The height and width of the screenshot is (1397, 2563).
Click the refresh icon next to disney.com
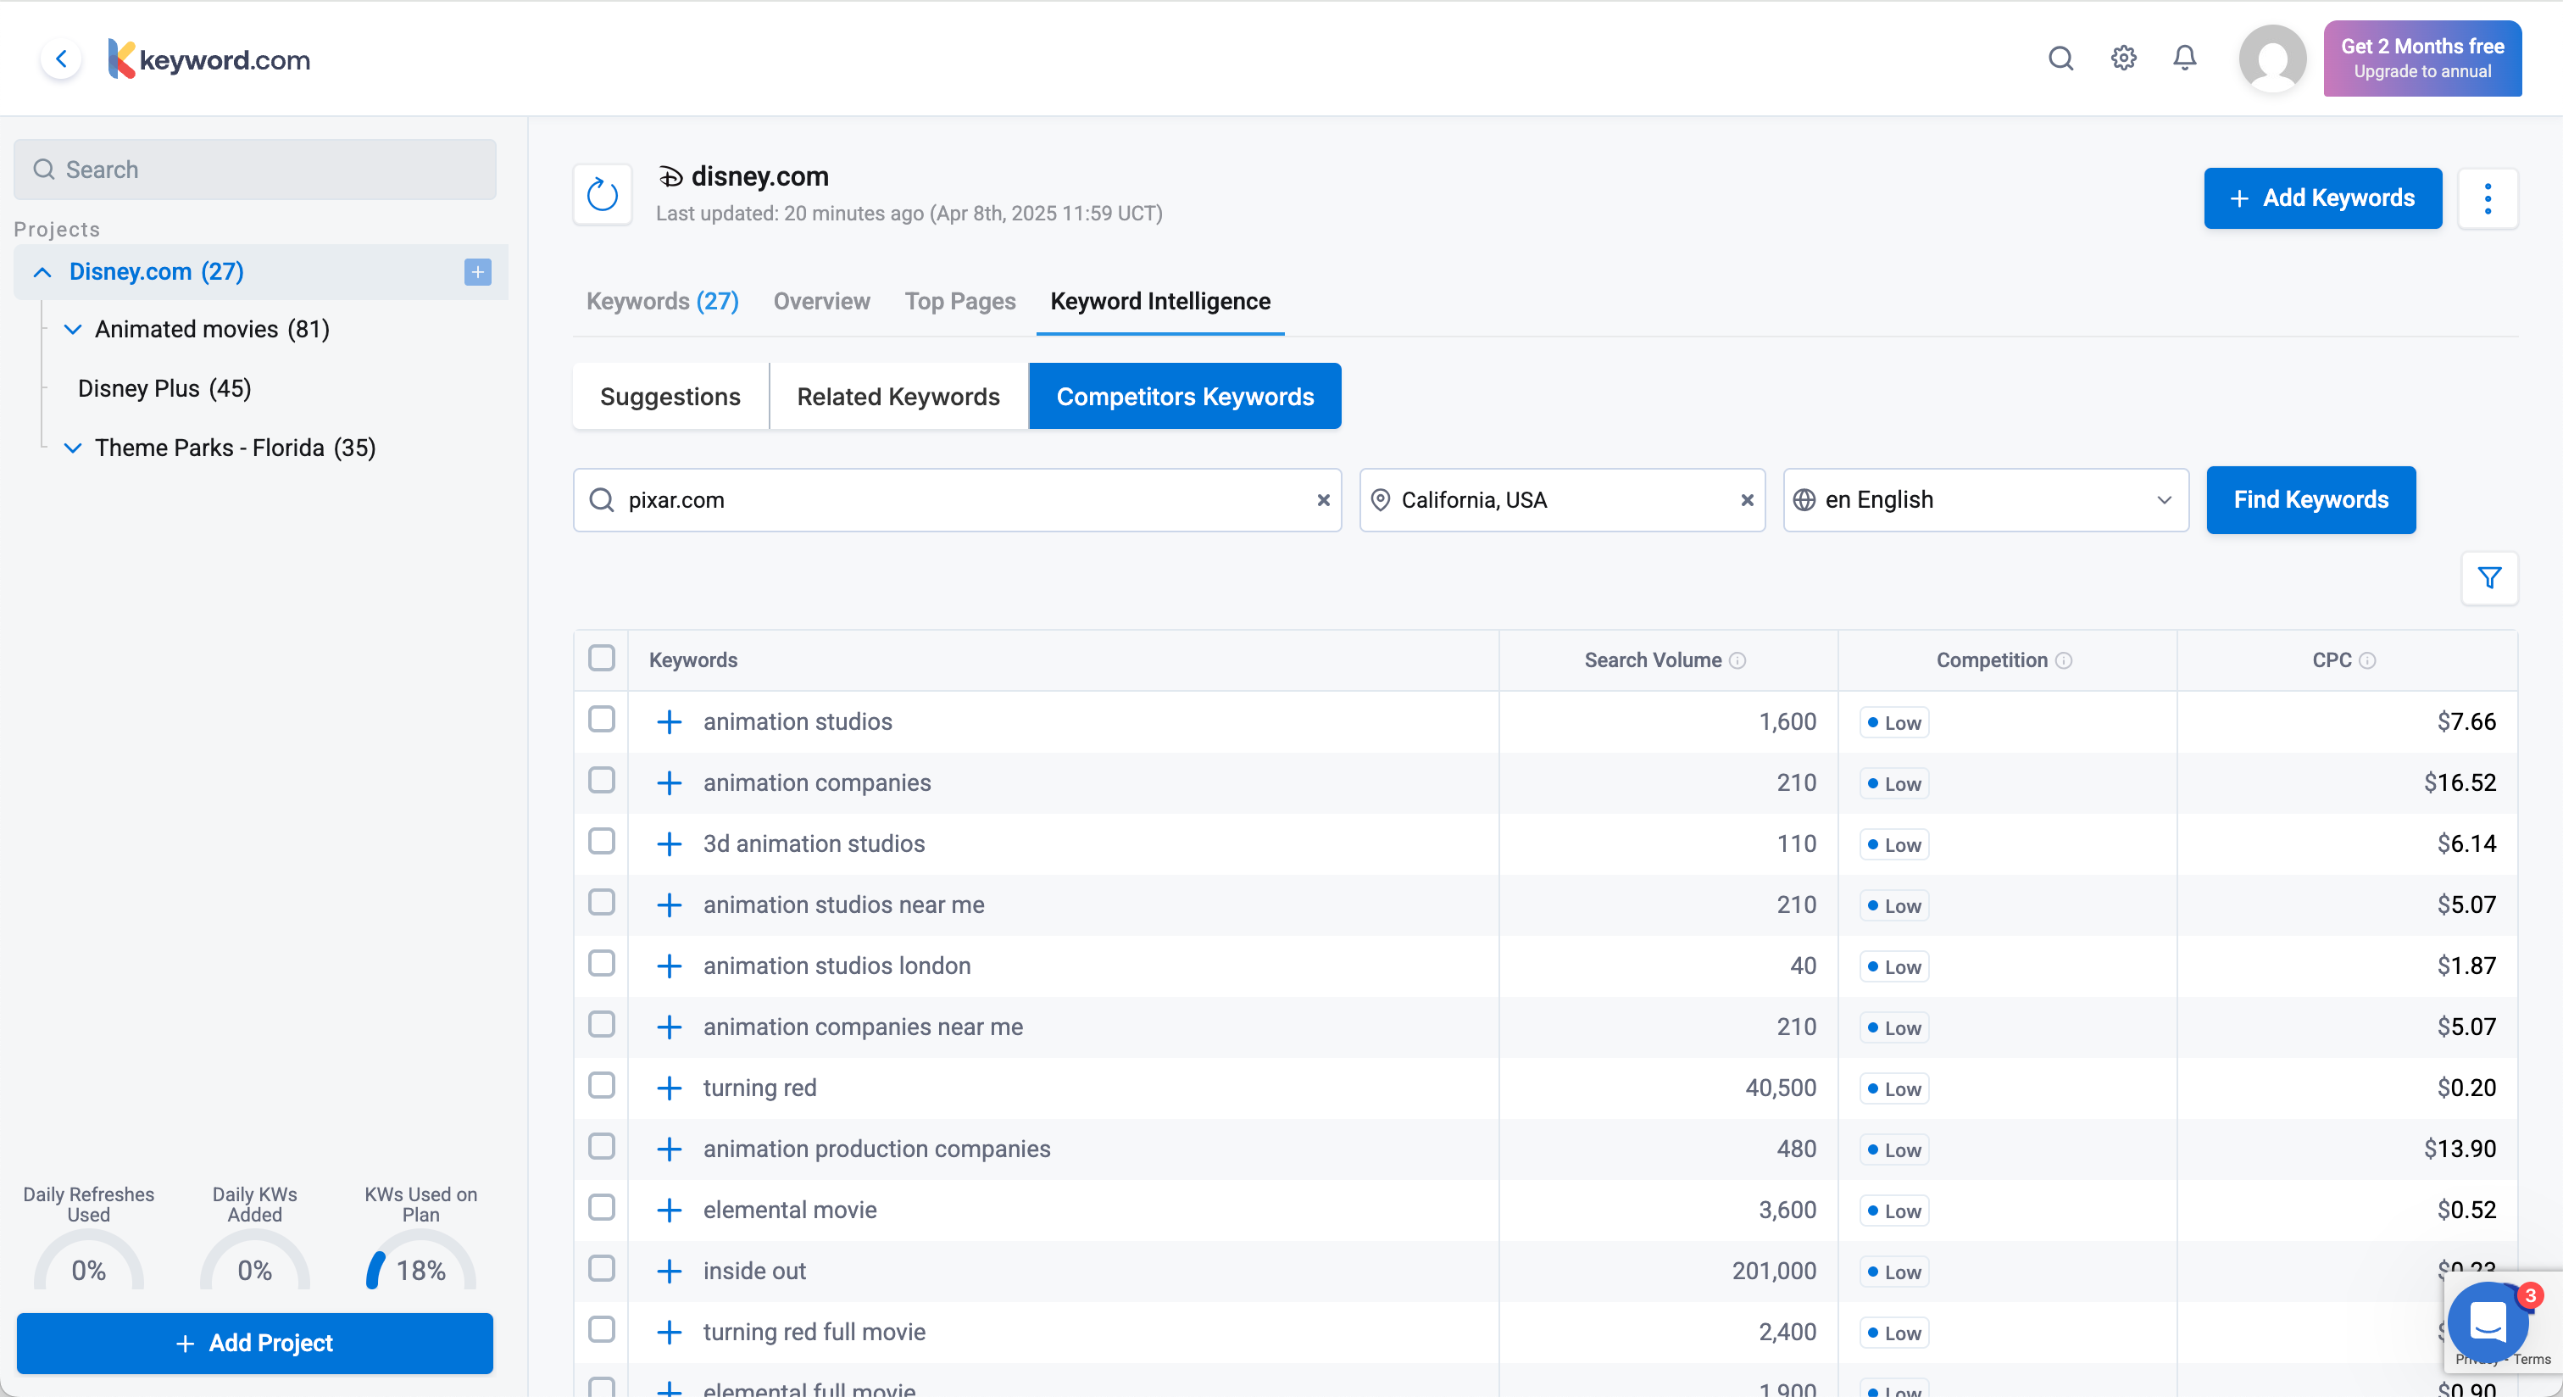(x=602, y=194)
